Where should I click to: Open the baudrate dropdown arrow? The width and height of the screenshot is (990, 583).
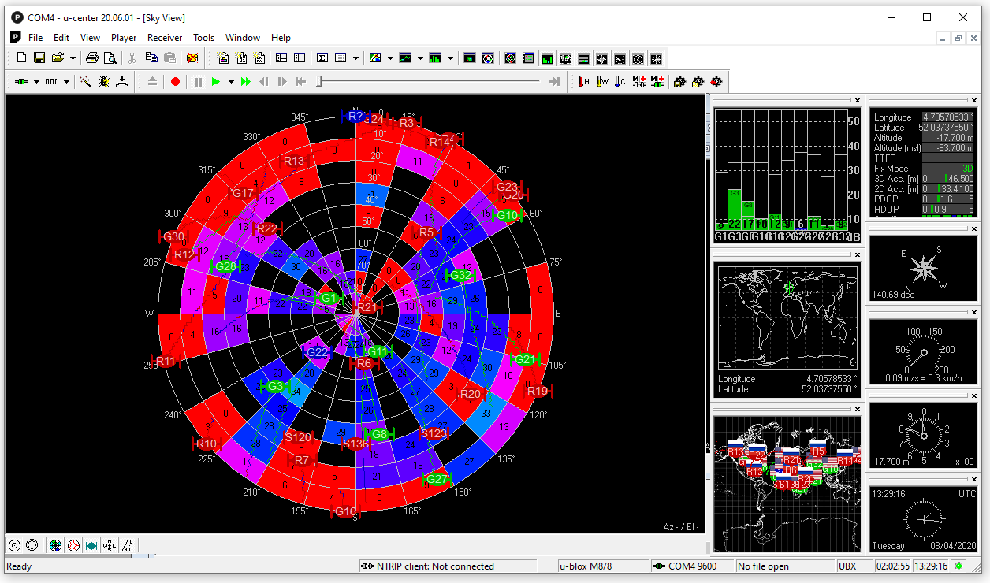coord(67,81)
